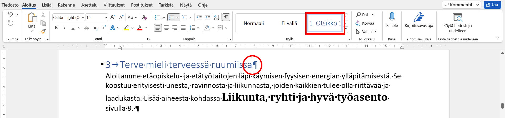Click the Redo icon

pos(10,23)
